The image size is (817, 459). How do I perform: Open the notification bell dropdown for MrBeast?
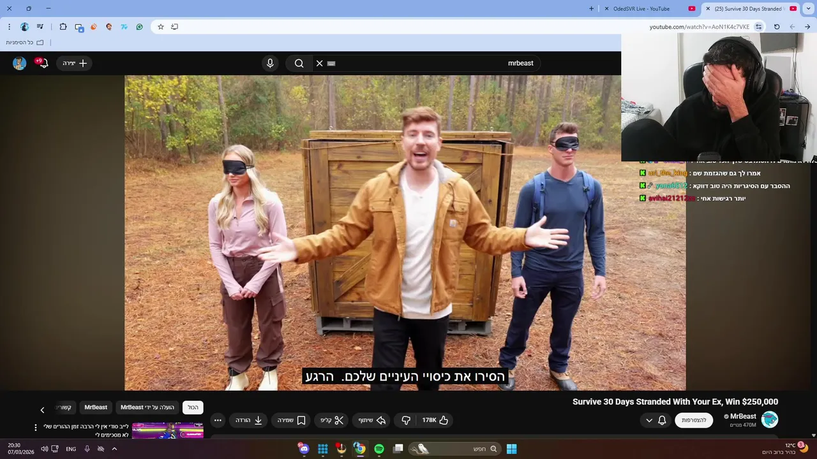pyautogui.click(x=656, y=420)
